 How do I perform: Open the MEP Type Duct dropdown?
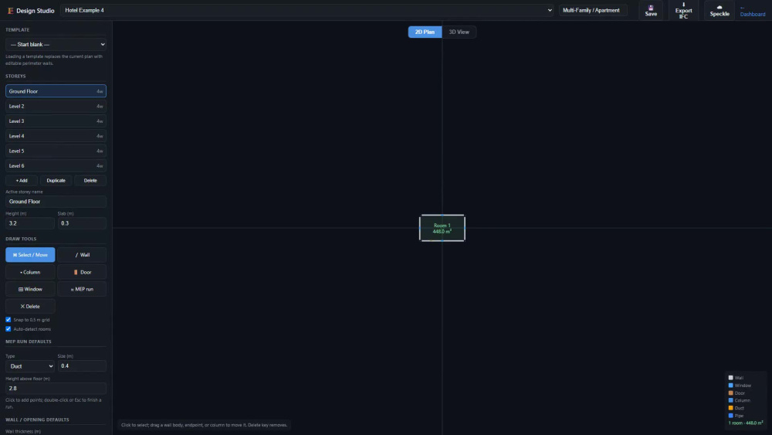tap(29, 366)
